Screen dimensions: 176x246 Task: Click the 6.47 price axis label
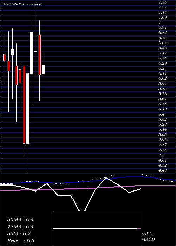[163, 53]
